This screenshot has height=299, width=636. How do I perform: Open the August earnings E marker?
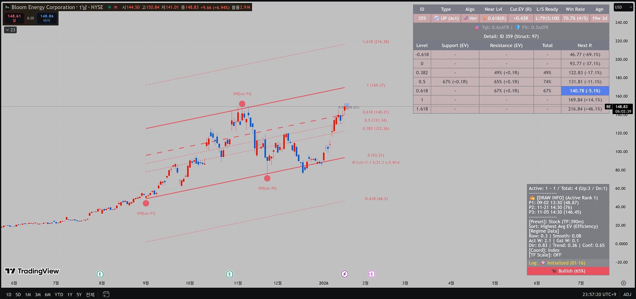coord(100,274)
